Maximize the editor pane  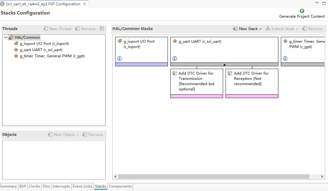(324, 3)
